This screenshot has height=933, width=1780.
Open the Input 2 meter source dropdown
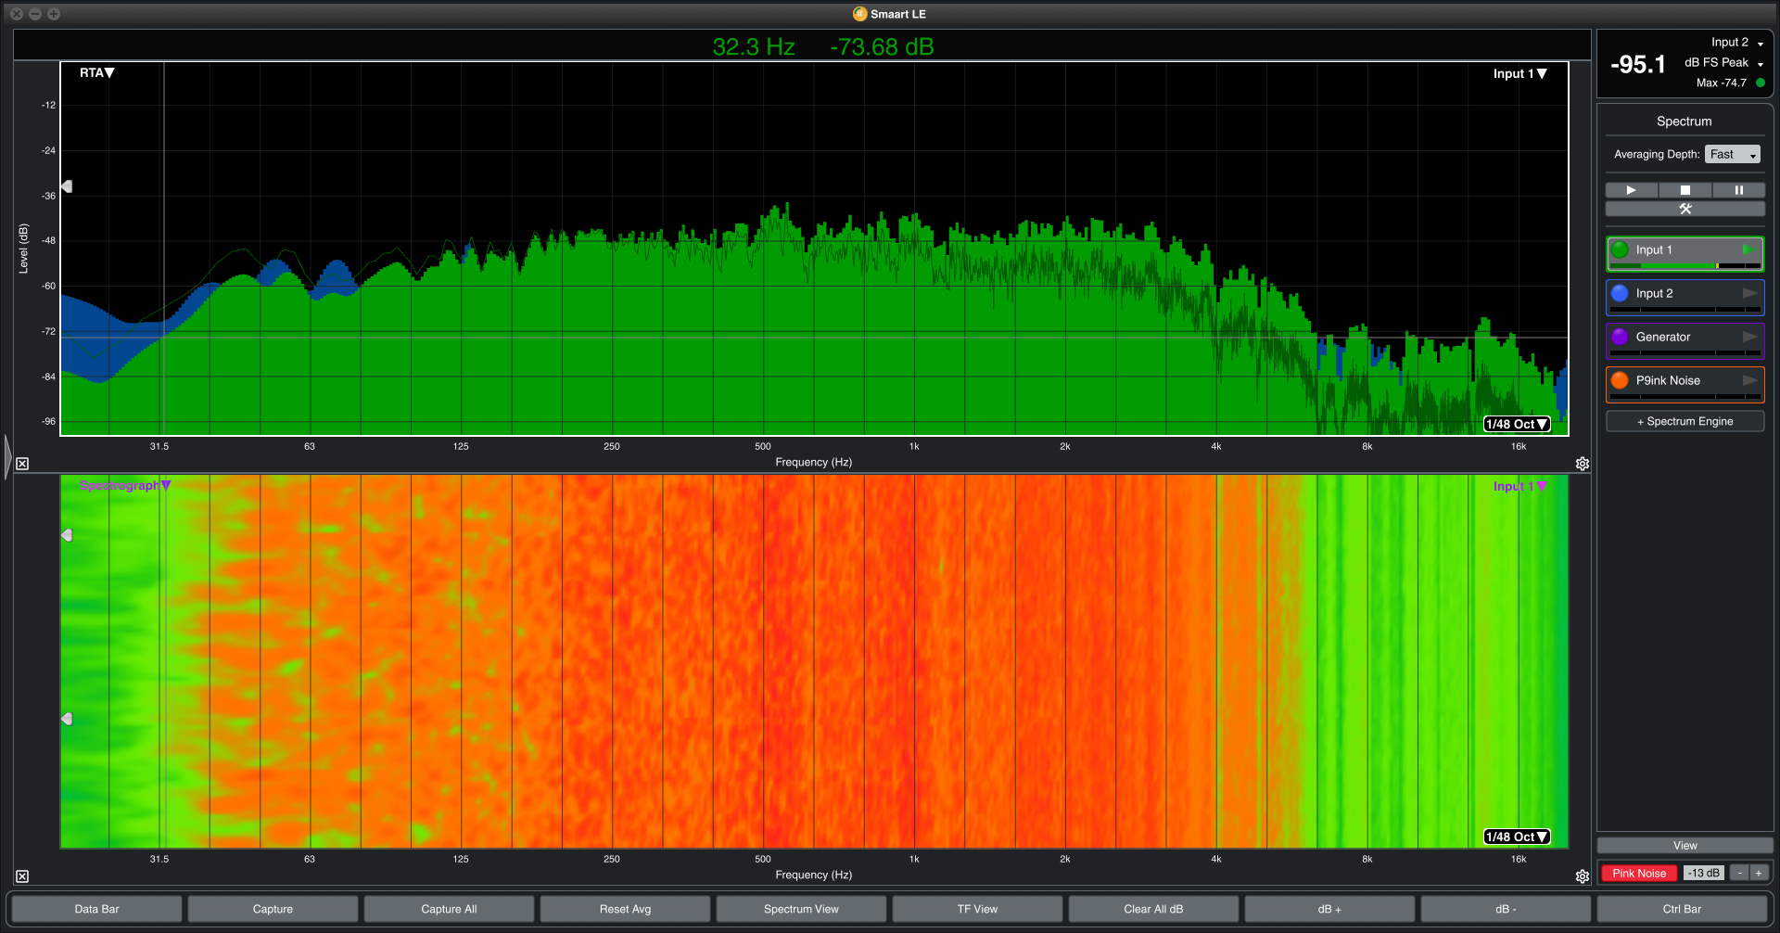[1737, 43]
